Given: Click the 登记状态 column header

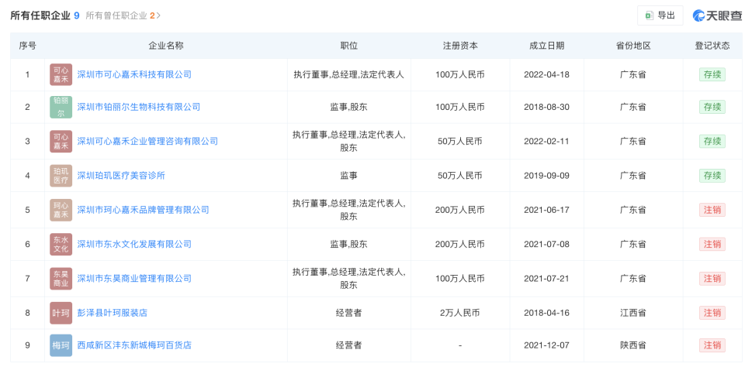Looking at the screenshot, I should click(x=712, y=46).
